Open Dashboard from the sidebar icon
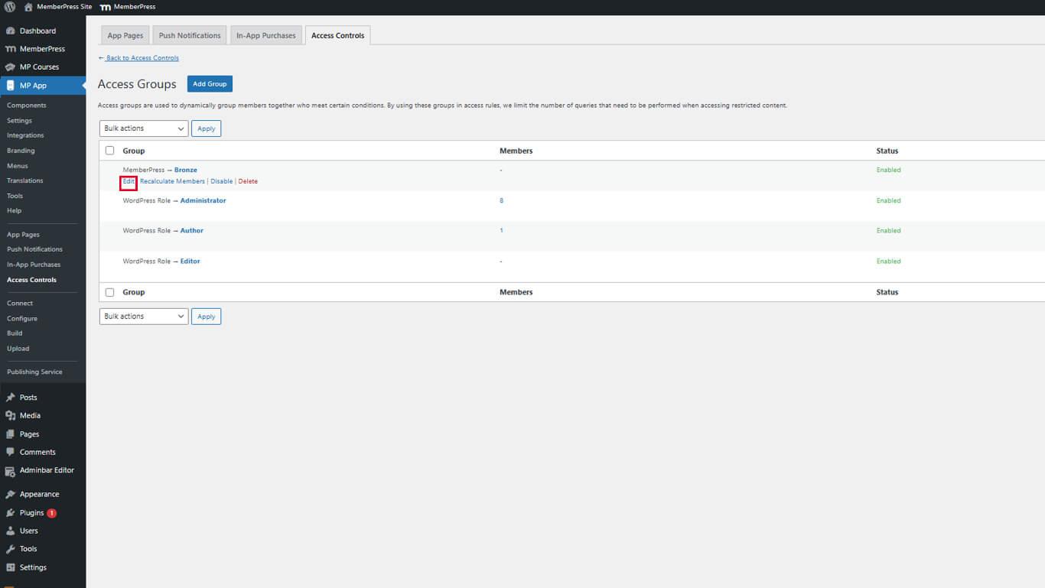The height and width of the screenshot is (588, 1045). tap(10, 31)
